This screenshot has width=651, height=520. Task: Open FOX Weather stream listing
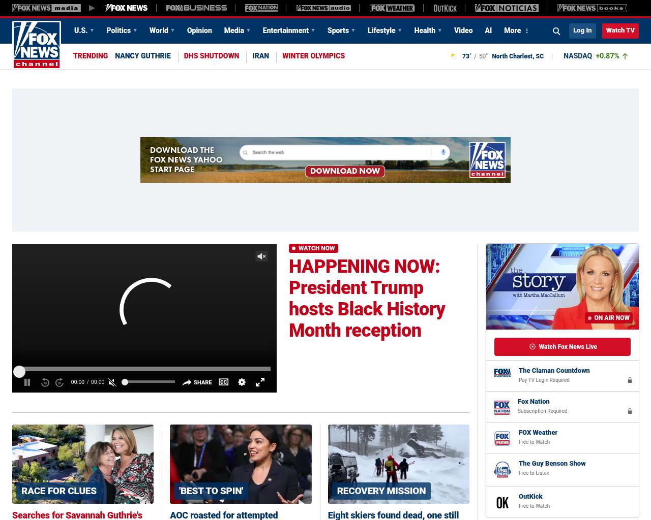point(563,438)
